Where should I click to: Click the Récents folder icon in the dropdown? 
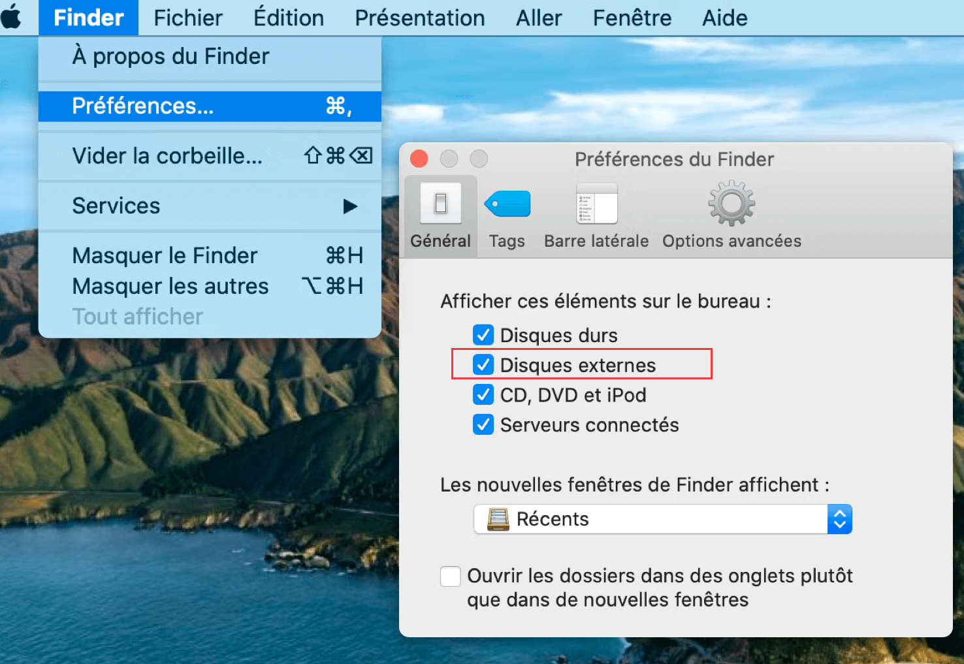pyautogui.click(x=498, y=519)
